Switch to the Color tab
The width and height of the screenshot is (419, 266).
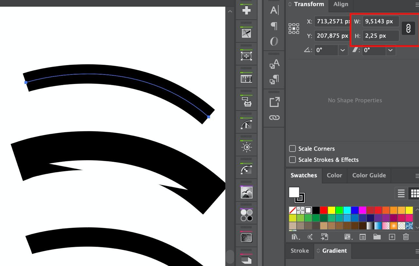click(334, 175)
